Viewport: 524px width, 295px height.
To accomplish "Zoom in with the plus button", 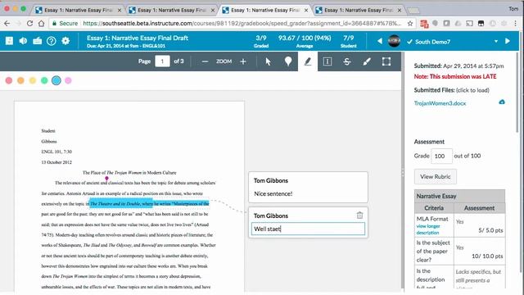I will (243, 61).
